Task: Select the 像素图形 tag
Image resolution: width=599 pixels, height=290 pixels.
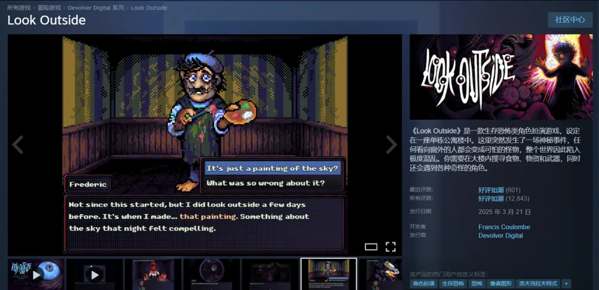Action: [x=501, y=283]
